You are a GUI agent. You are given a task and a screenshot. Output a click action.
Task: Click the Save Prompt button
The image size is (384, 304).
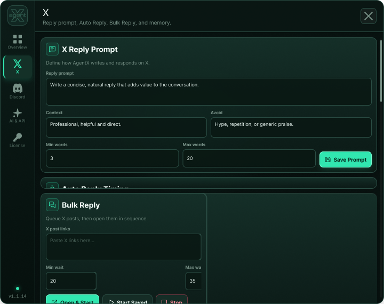pos(345,159)
